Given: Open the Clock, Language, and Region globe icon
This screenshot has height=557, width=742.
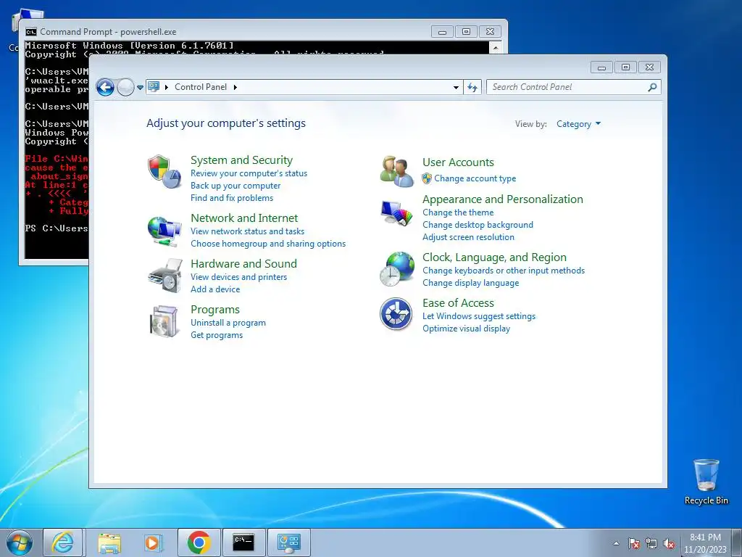Looking at the screenshot, I should (x=396, y=268).
